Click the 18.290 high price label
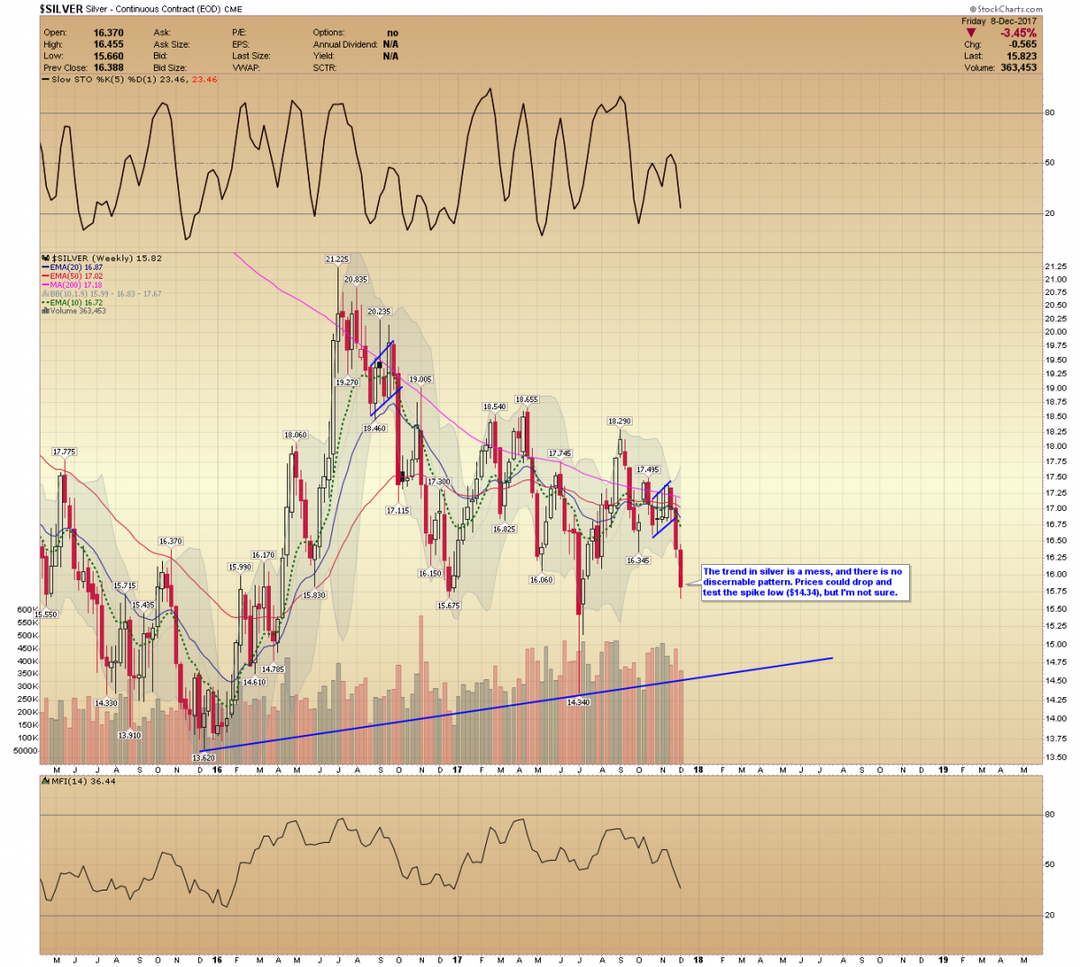This screenshot has height=967, width=1080. (x=619, y=421)
